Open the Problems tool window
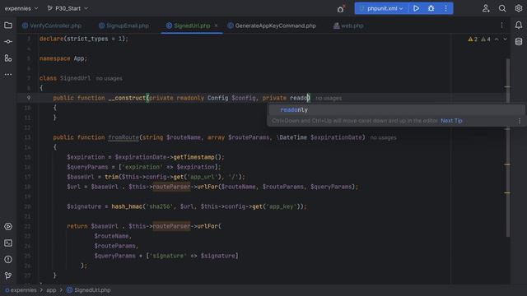The width and height of the screenshot is (527, 296). 8,260
